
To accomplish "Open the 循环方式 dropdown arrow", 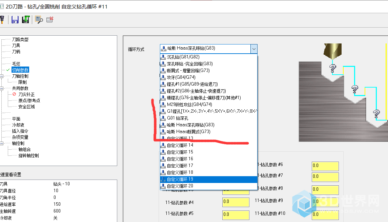I will [254, 49].
